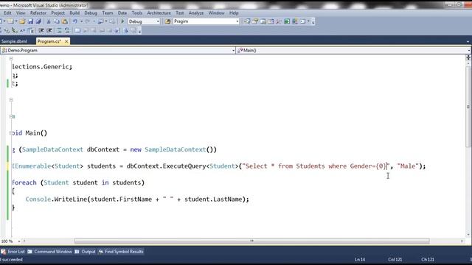The height and width of the screenshot is (265, 472).
Task: Decrease line indent via toolbar icon
Action: tap(41, 30)
